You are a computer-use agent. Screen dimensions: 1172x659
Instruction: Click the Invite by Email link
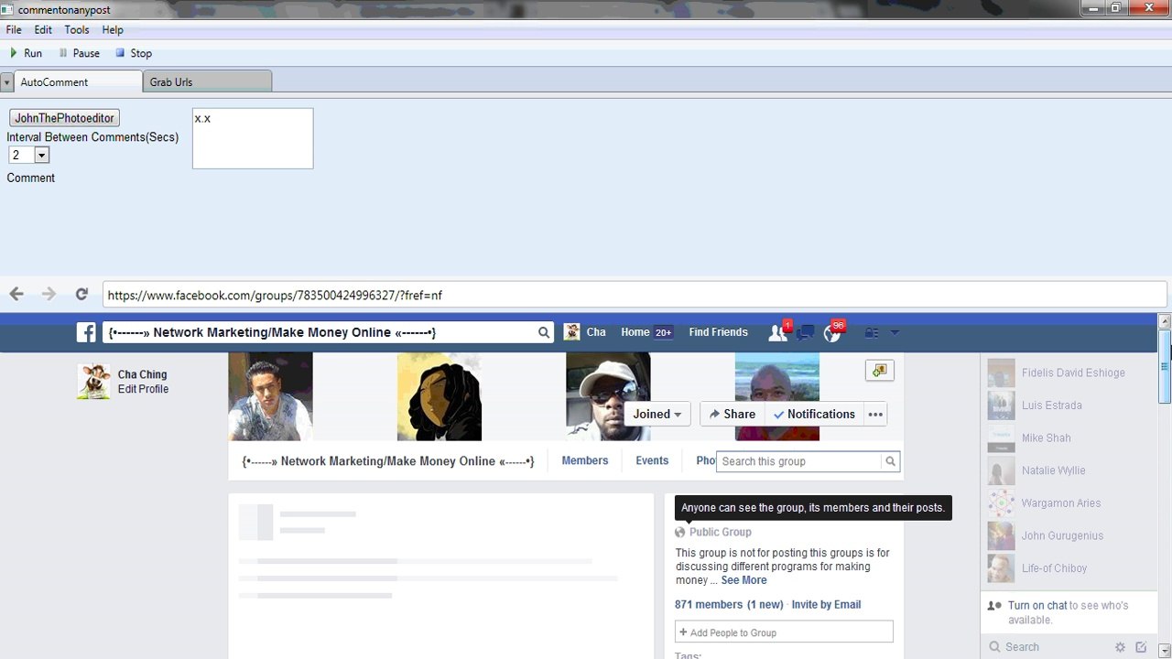(x=826, y=604)
